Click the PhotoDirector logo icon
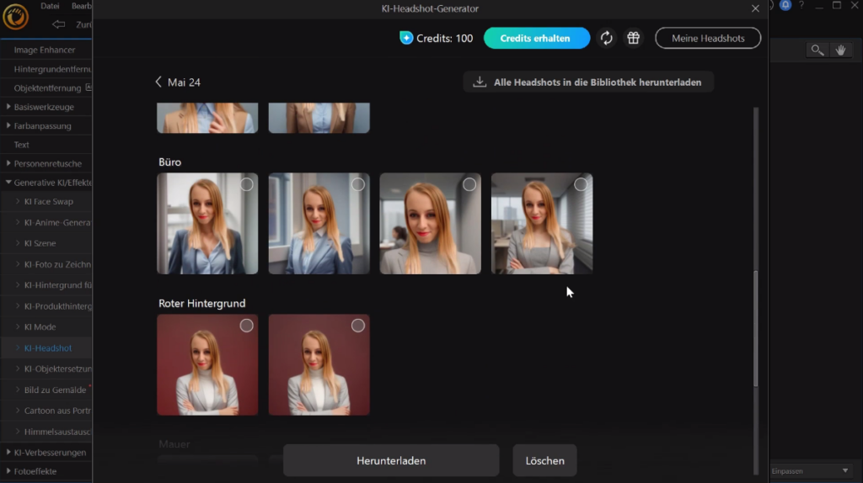Viewport: 863px width, 483px height. click(15, 17)
